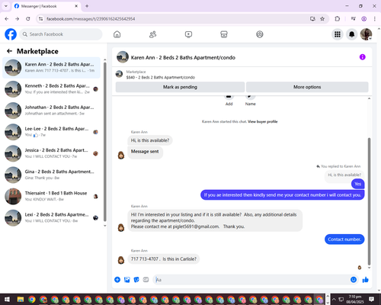Open the tab search dropdown arrow
Screen dimensions: 381x305
tap(6, 6)
